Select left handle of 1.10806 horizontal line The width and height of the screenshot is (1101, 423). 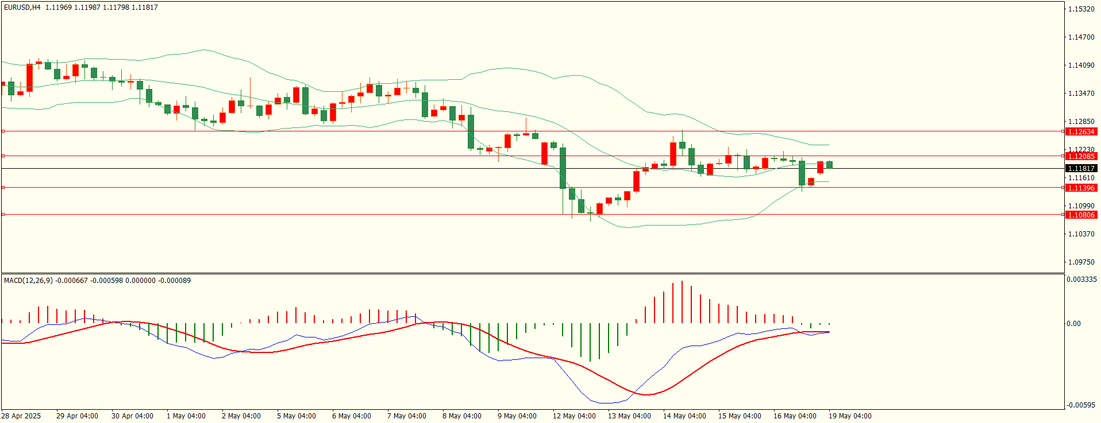(3, 214)
